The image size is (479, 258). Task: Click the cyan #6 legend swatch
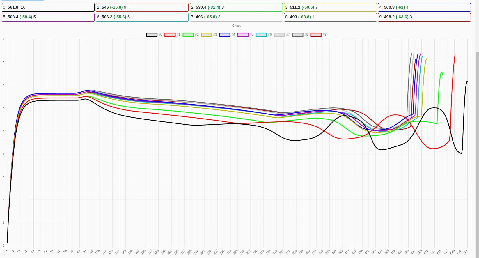point(261,35)
